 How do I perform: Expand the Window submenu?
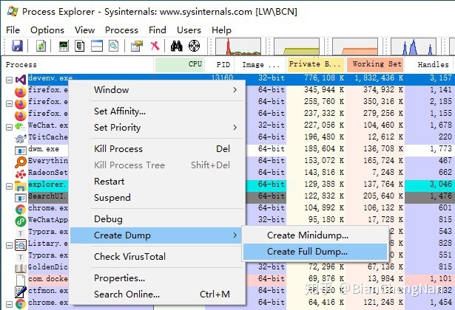(157, 90)
